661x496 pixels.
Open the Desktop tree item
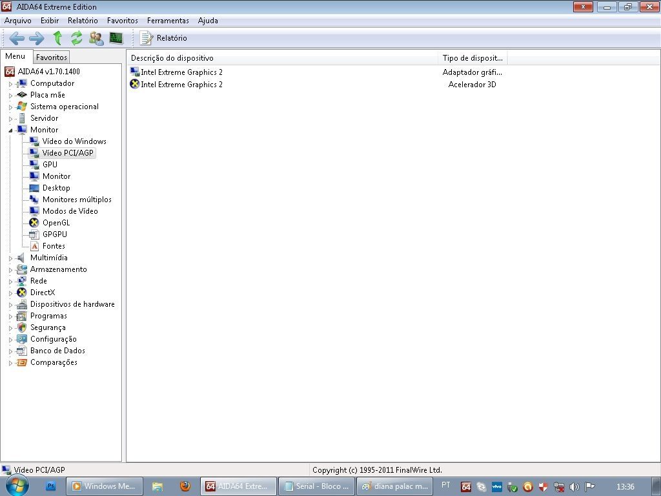(56, 188)
